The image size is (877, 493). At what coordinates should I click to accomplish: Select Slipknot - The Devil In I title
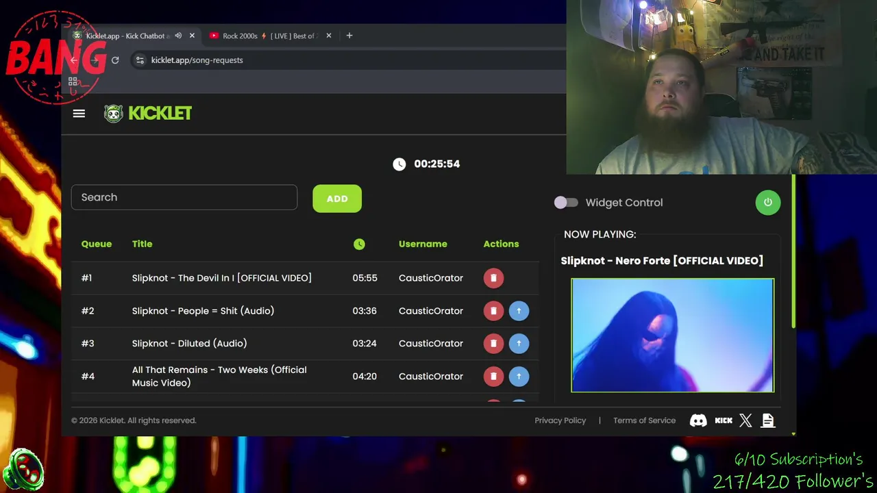click(x=222, y=278)
